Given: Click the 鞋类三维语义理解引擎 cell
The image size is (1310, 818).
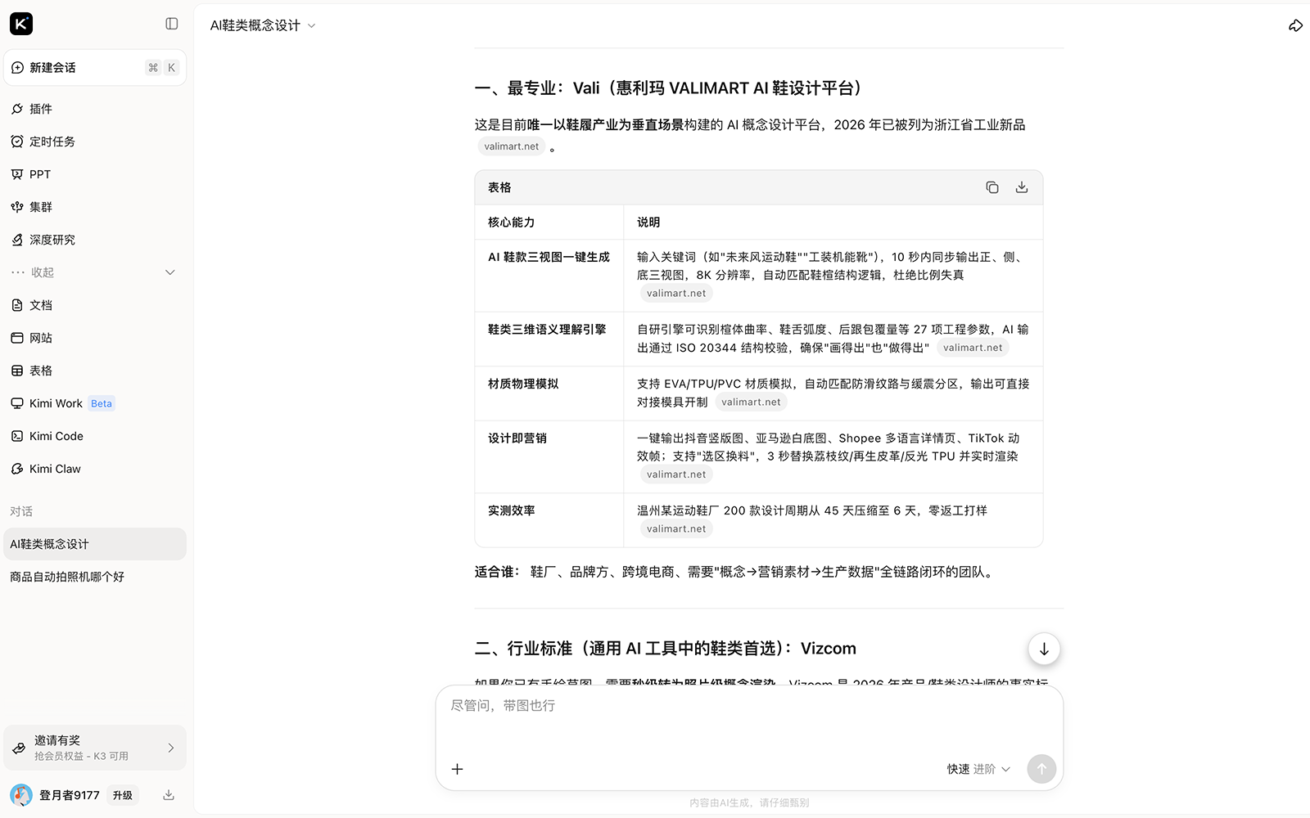Looking at the screenshot, I should (549, 339).
